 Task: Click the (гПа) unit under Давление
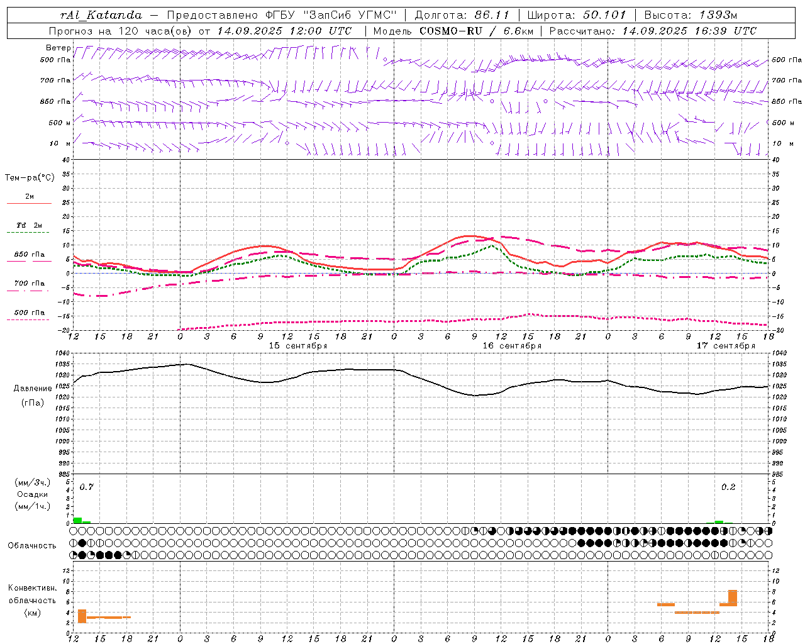tap(32, 403)
